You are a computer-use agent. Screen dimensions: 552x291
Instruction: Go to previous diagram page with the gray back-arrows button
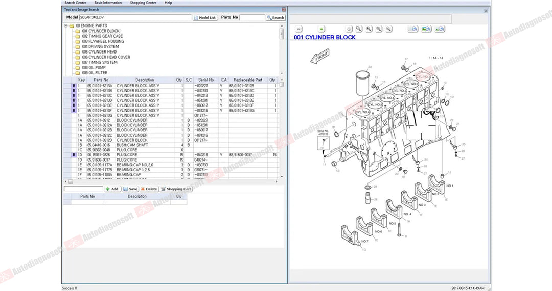tap(298, 29)
